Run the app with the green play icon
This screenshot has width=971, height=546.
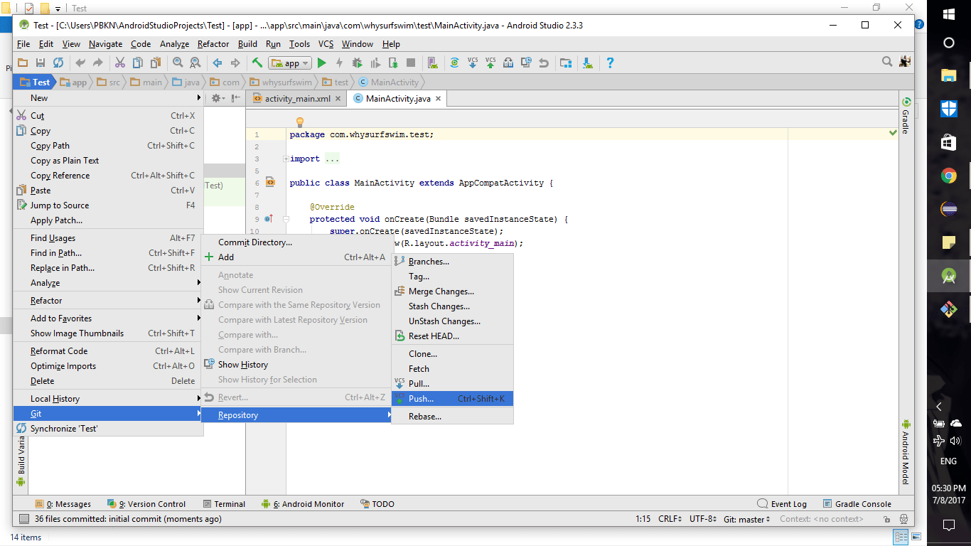[322, 63]
